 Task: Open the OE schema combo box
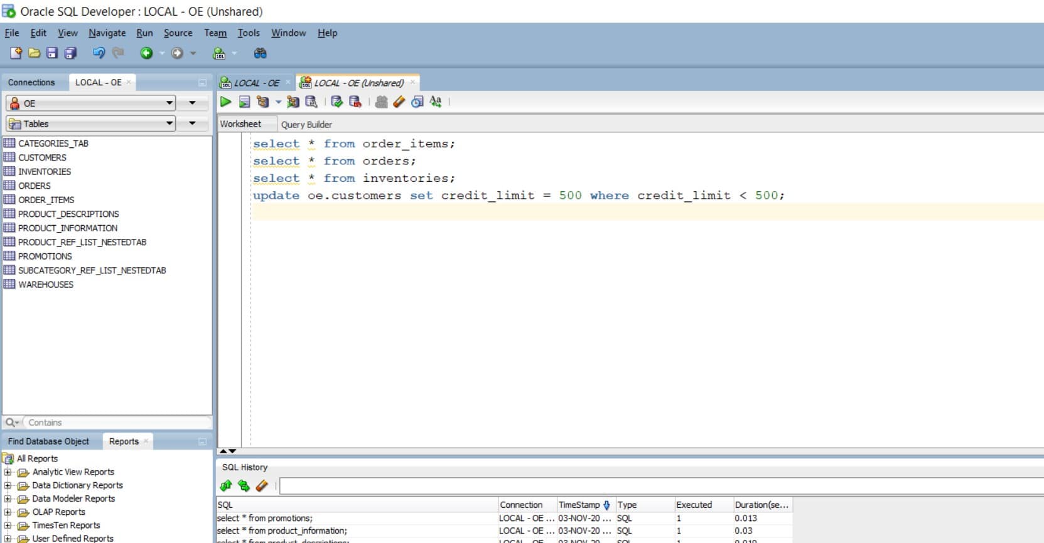click(90, 103)
